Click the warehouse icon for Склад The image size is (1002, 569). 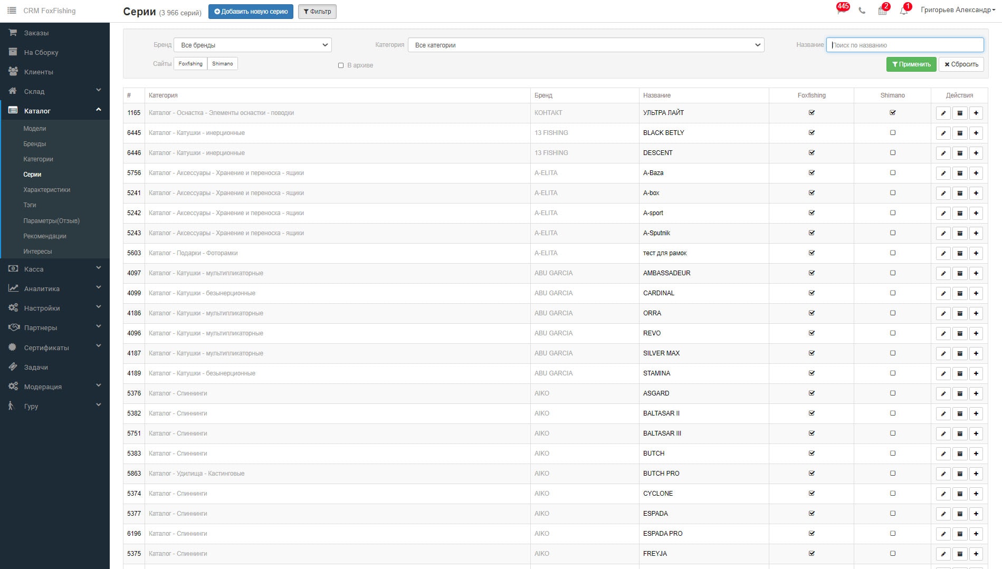(x=13, y=91)
